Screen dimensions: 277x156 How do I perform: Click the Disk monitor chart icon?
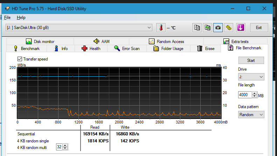29,42
